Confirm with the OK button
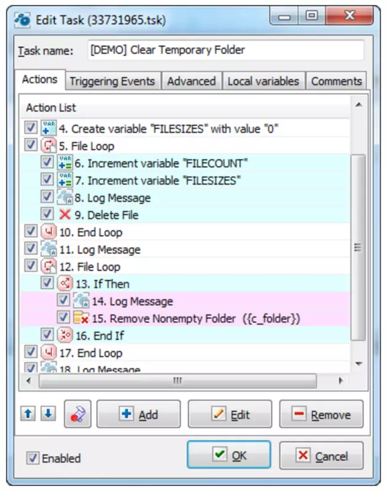388x492 pixels. point(229,454)
